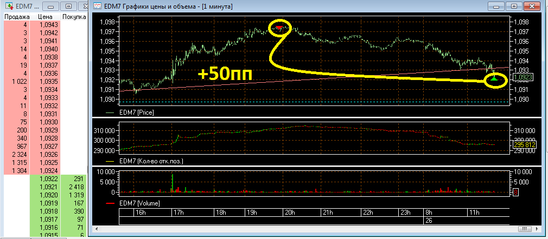Click the chart scrollbar right arrow
The width and height of the screenshot is (548, 239).
[x=537, y=229]
